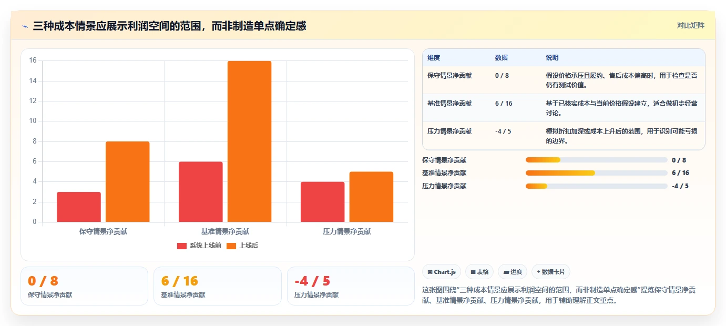Click the 说明 column header
Screen dimensions: 726x326
(x=552, y=57)
